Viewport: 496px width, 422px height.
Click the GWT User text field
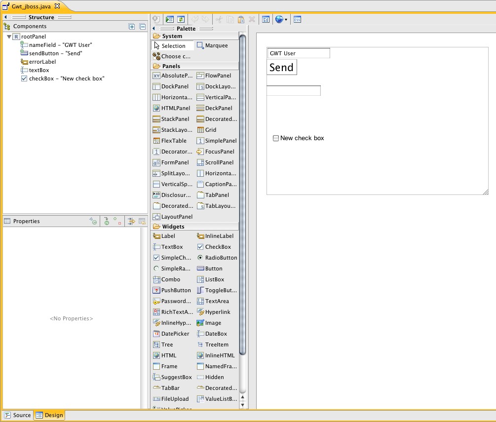[x=298, y=53]
